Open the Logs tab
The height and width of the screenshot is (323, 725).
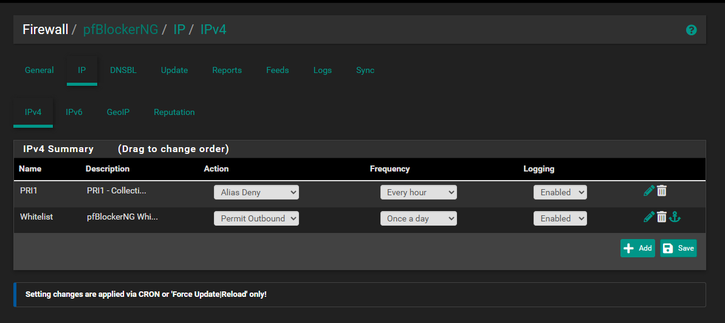click(x=322, y=71)
